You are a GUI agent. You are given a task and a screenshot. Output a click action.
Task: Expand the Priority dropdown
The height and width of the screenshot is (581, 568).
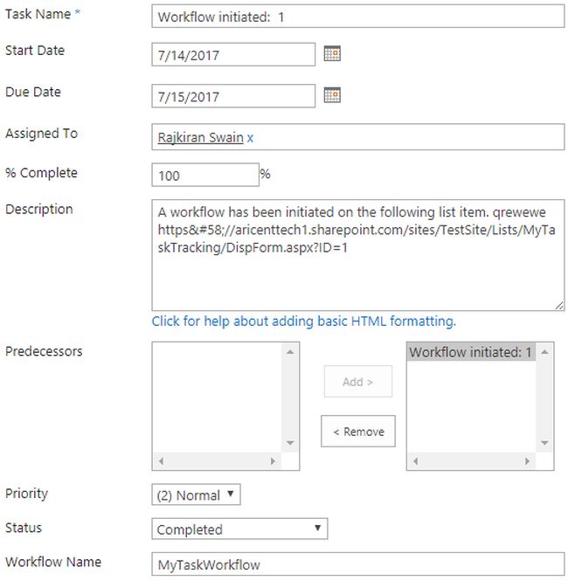point(196,495)
